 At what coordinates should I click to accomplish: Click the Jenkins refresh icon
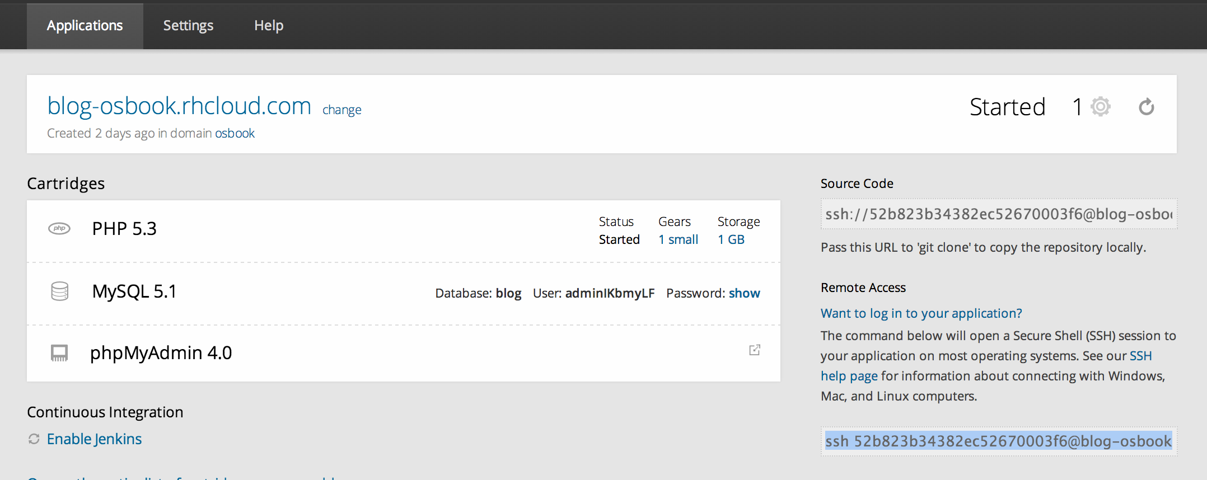click(x=34, y=439)
